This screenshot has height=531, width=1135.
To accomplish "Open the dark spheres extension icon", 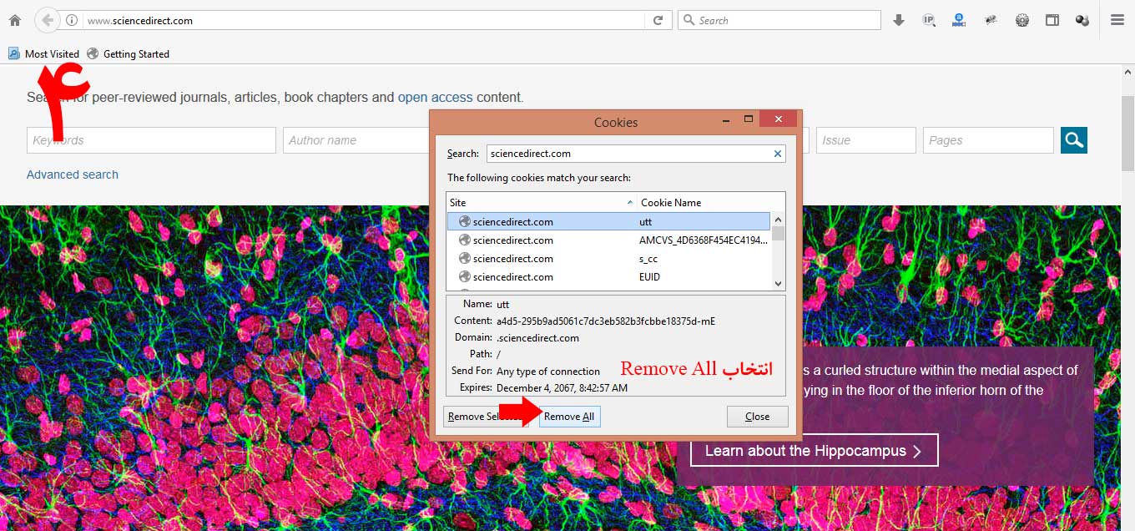I will pos(1082,20).
